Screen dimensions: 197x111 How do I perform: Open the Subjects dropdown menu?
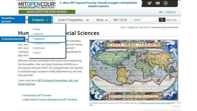coord(40,20)
